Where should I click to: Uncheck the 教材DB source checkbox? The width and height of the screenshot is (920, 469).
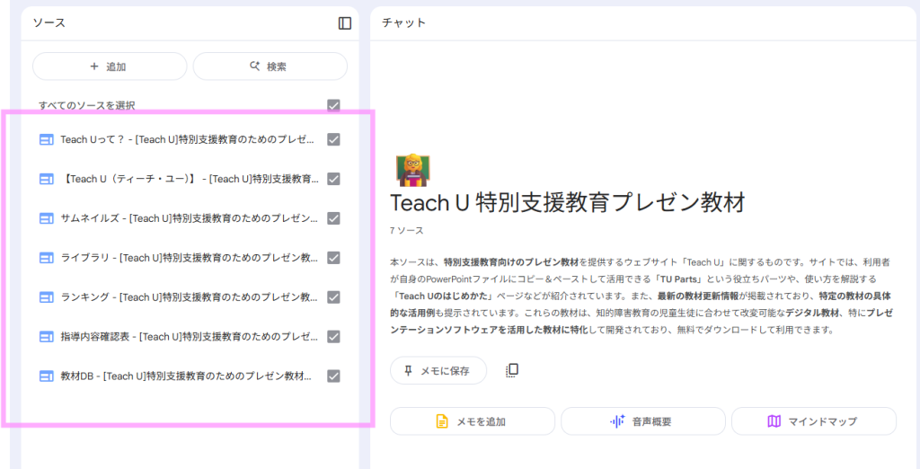pos(333,376)
